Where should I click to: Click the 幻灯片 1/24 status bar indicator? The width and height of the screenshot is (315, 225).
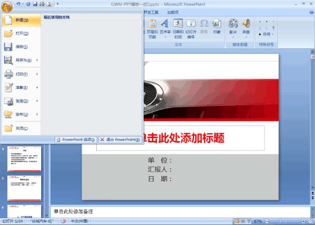[12, 221]
